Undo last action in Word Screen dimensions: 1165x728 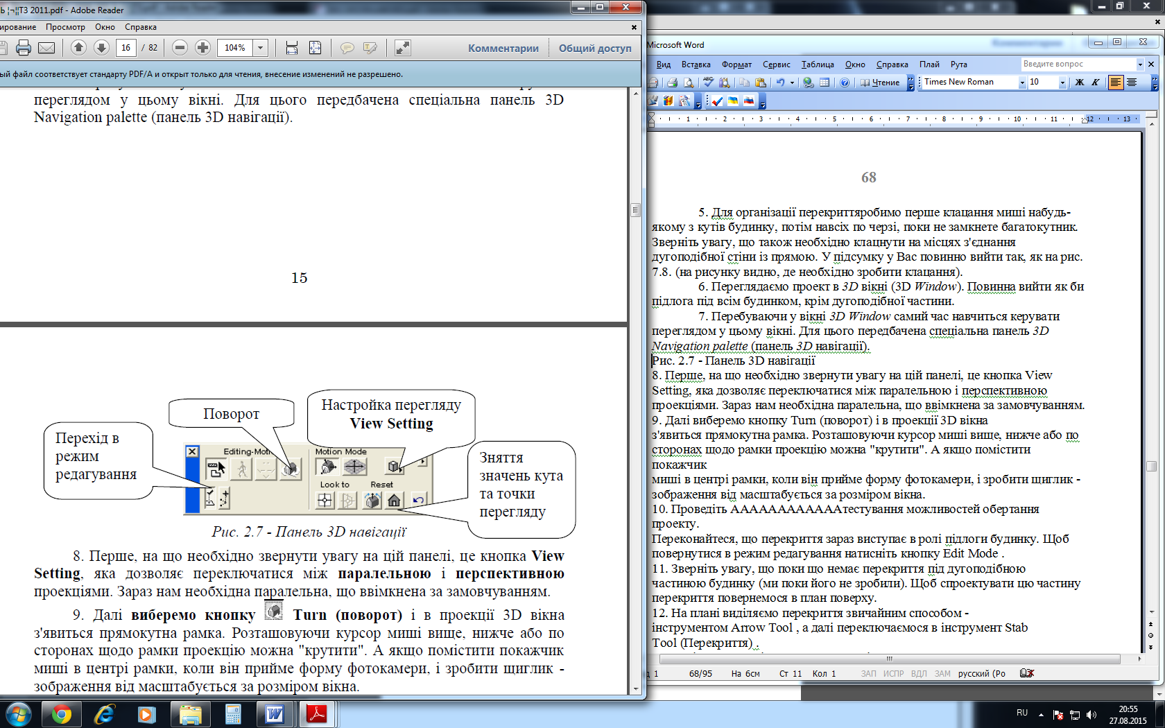tap(781, 83)
